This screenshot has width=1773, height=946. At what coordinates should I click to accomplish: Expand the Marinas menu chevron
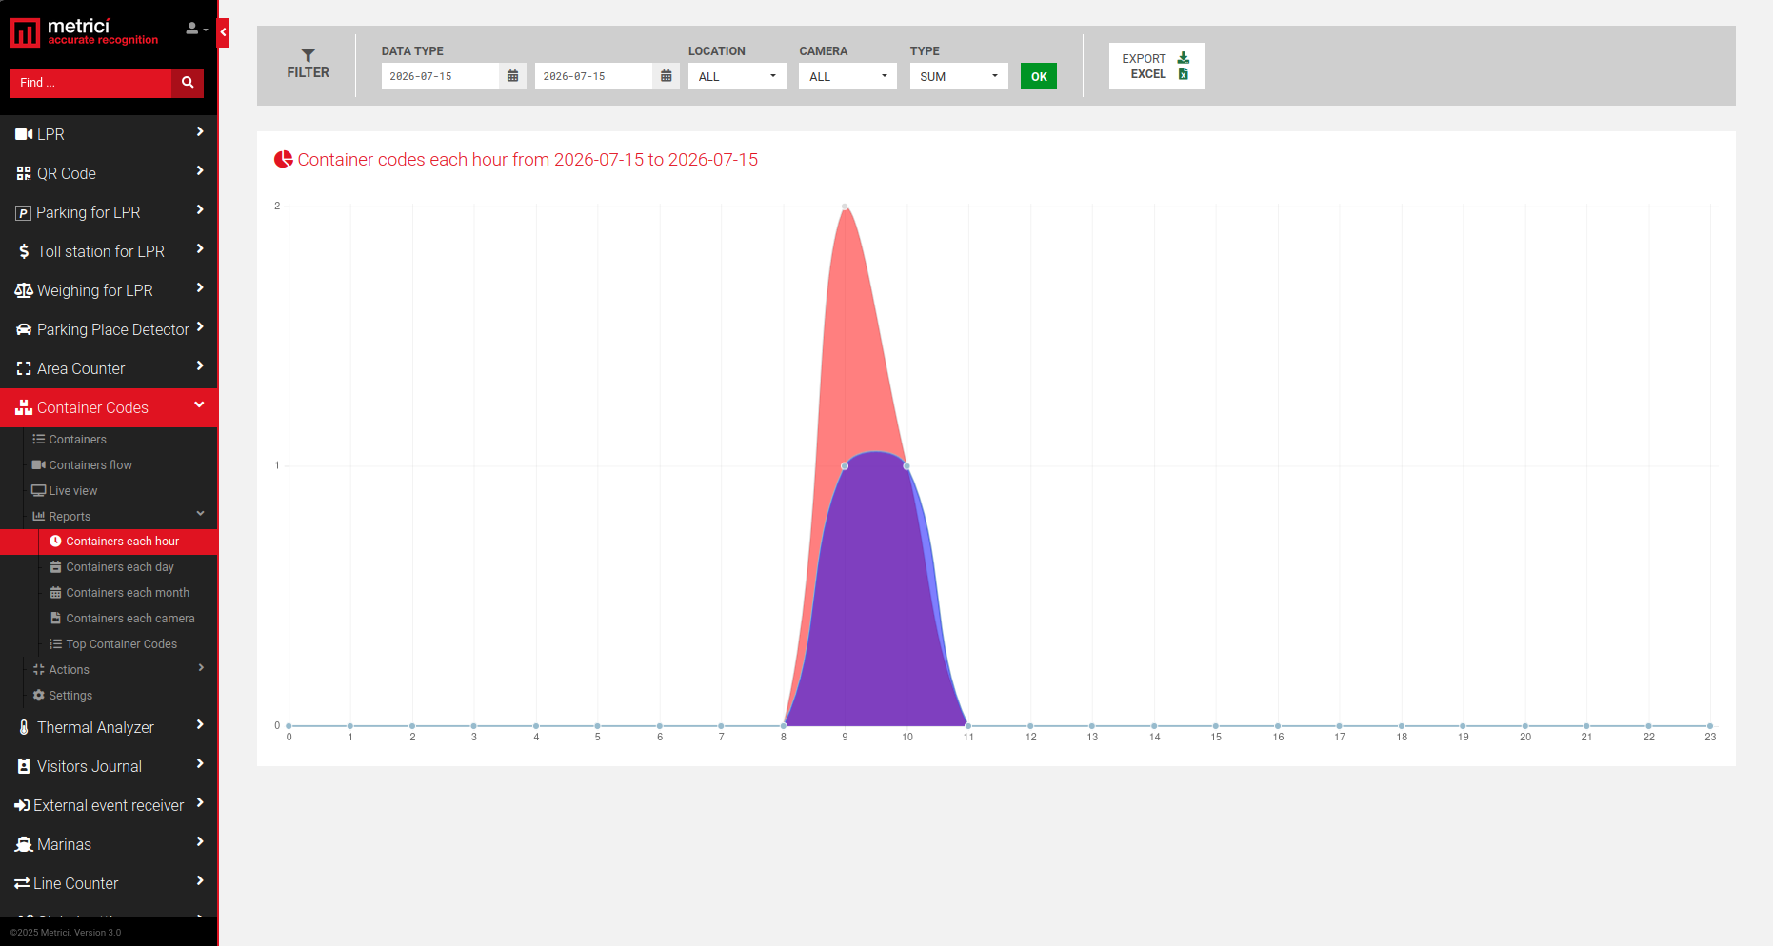[200, 842]
